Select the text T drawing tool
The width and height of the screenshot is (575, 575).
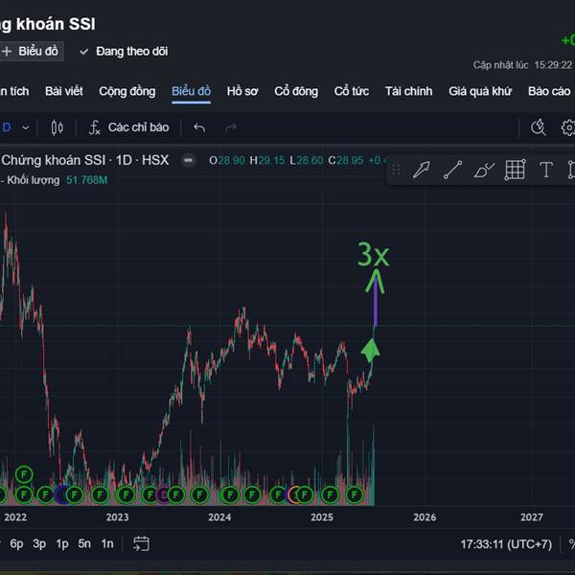546,171
